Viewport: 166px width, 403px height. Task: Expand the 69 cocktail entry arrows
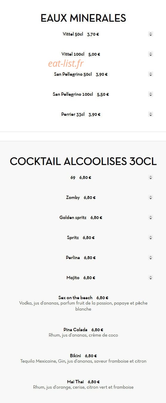pos(151,177)
